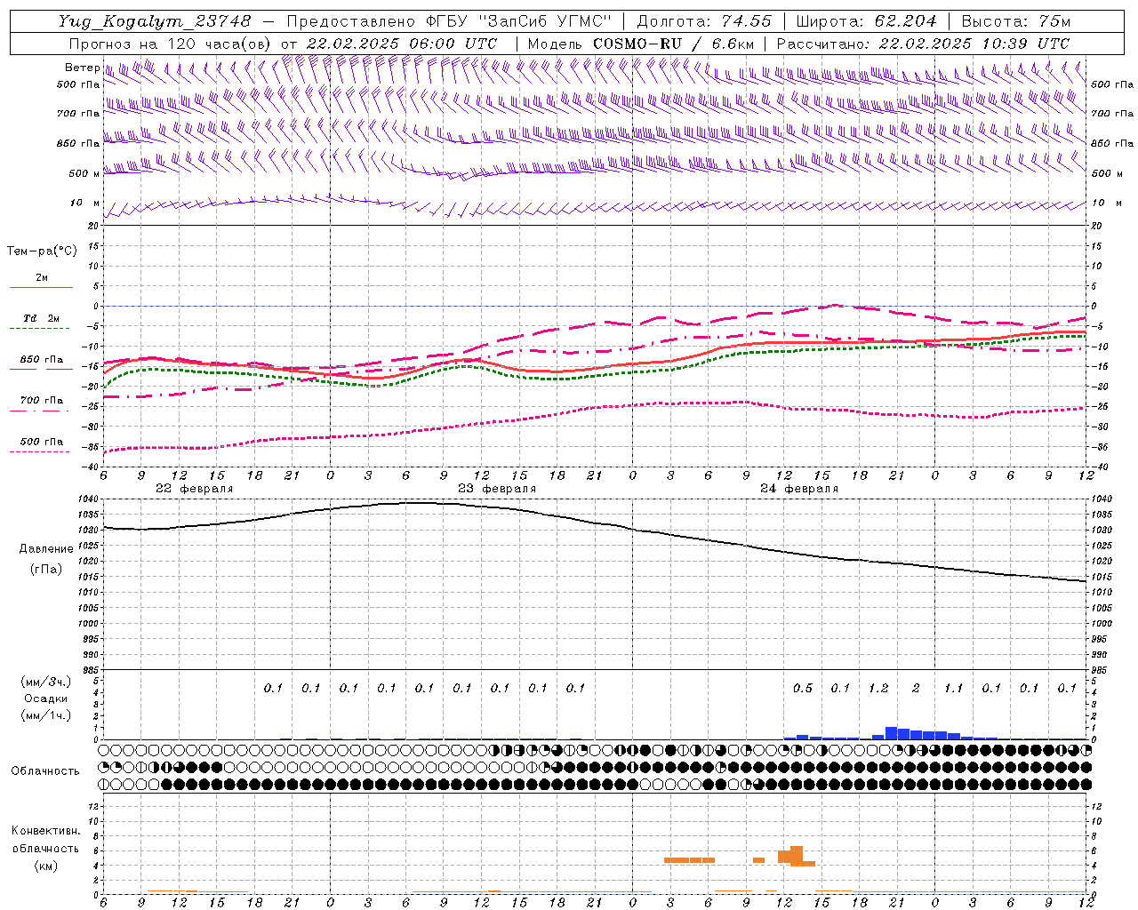This screenshot has height=910, width=1138.
Task: Click the Облачность cloud cover label
Action: pos(45,771)
